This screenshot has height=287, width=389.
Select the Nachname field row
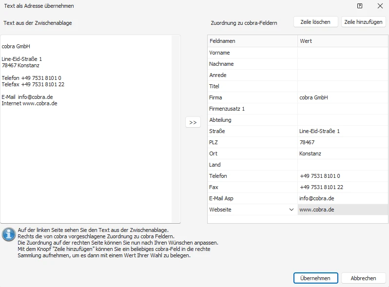[298, 64]
